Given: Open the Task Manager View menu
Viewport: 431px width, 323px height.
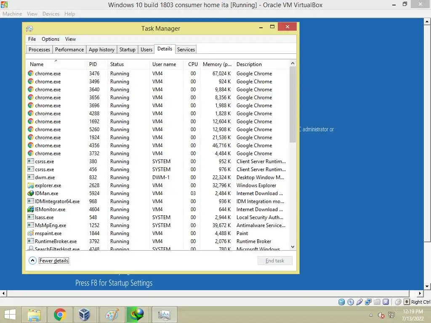Looking at the screenshot, I should (70, 39).
